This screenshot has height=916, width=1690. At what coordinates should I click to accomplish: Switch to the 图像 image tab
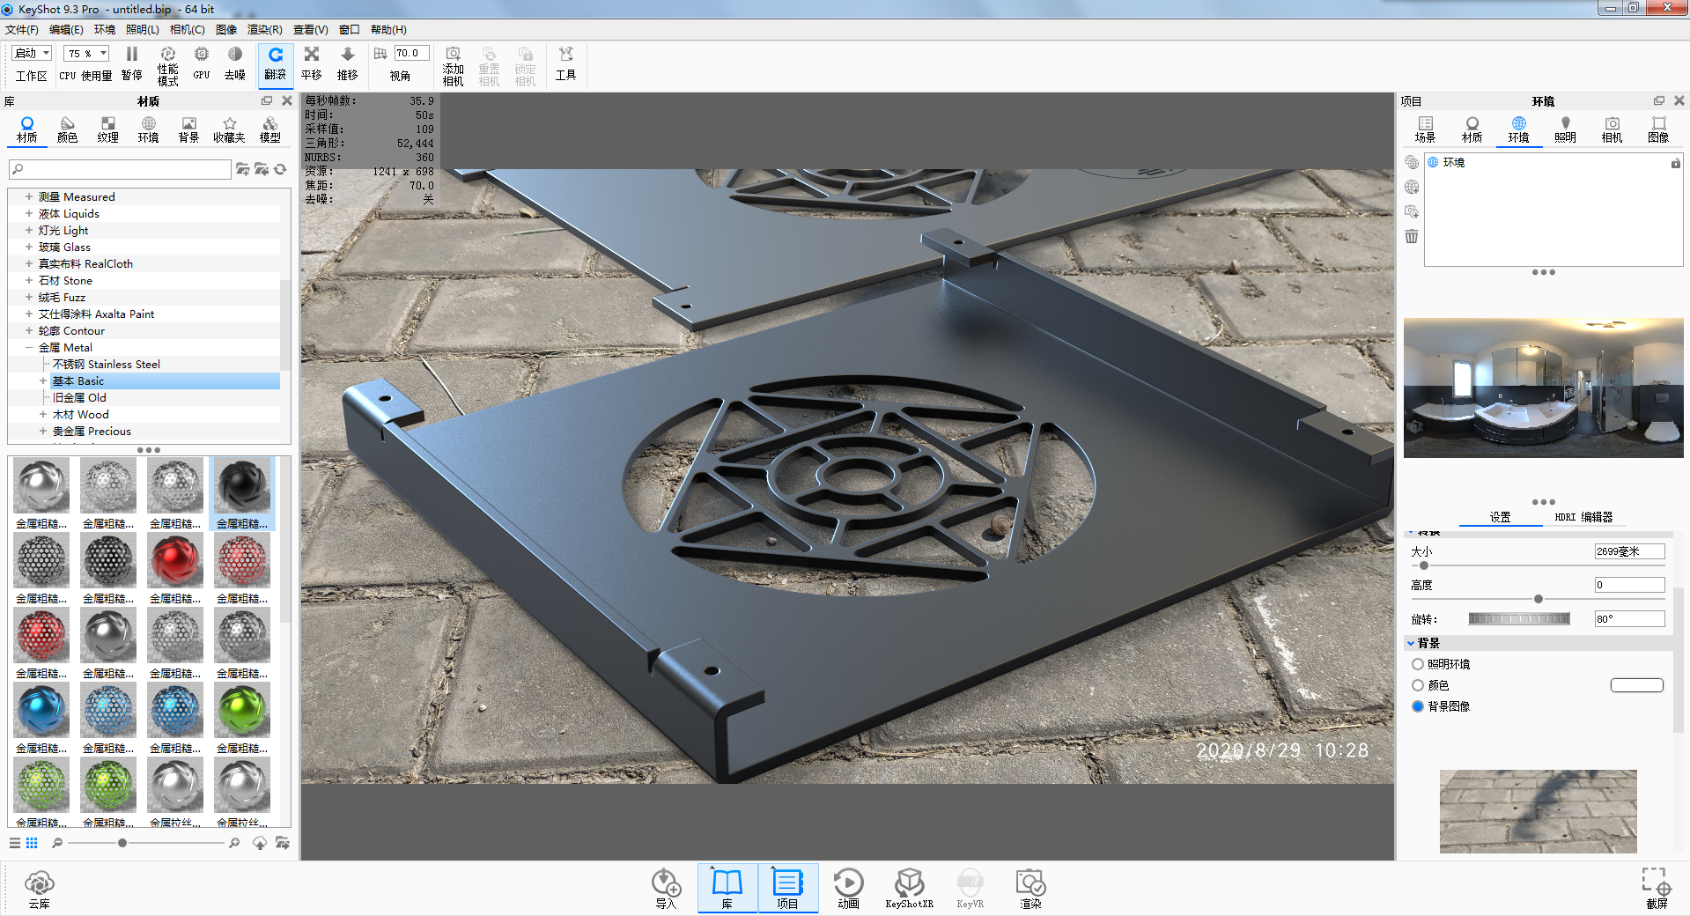1658,129
